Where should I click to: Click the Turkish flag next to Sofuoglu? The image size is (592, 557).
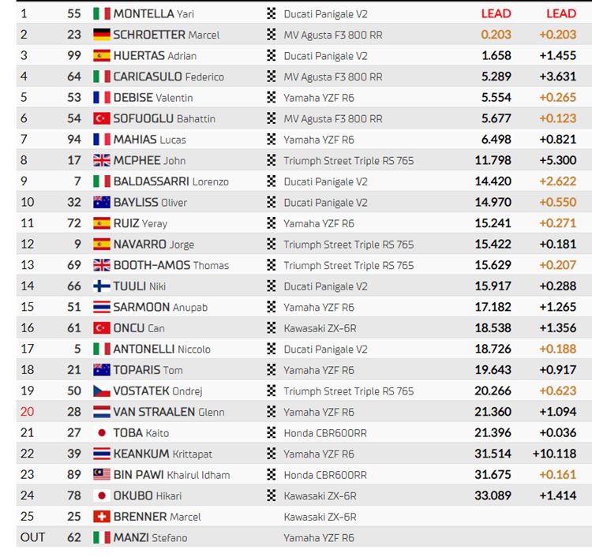coord(102,118)
